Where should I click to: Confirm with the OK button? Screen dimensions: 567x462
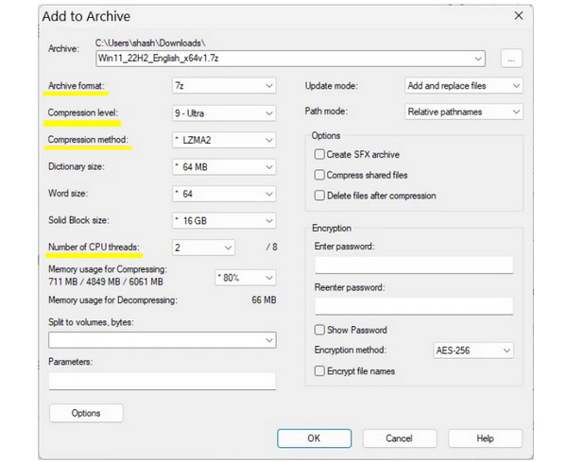click(x=314, y=438)
